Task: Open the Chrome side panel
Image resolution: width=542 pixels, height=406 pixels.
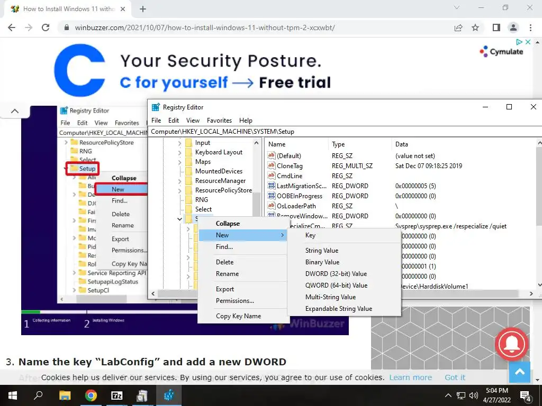Action: tap(496, 27)
